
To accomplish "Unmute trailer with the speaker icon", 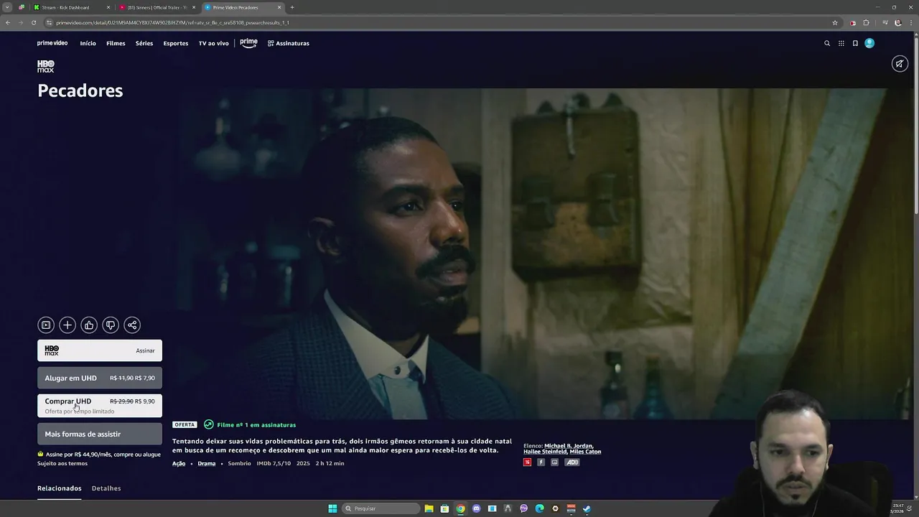I will tap(900, 64).
